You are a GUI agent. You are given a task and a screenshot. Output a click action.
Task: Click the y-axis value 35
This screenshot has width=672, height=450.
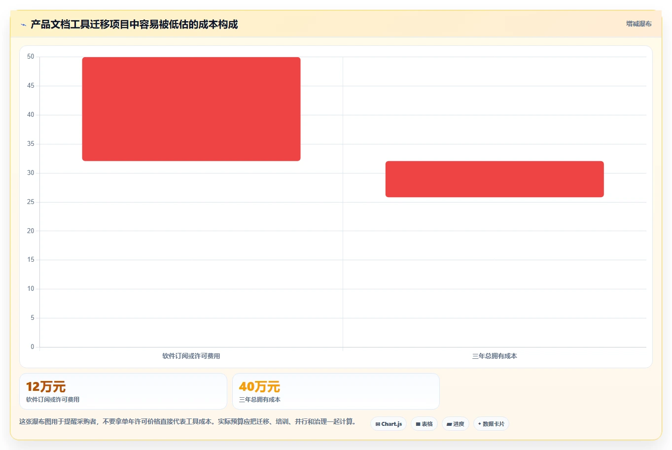31,144
